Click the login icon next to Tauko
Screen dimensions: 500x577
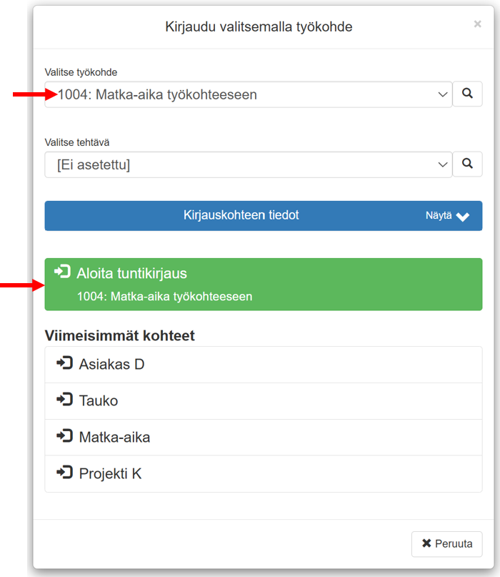click(x=65, y=400)
